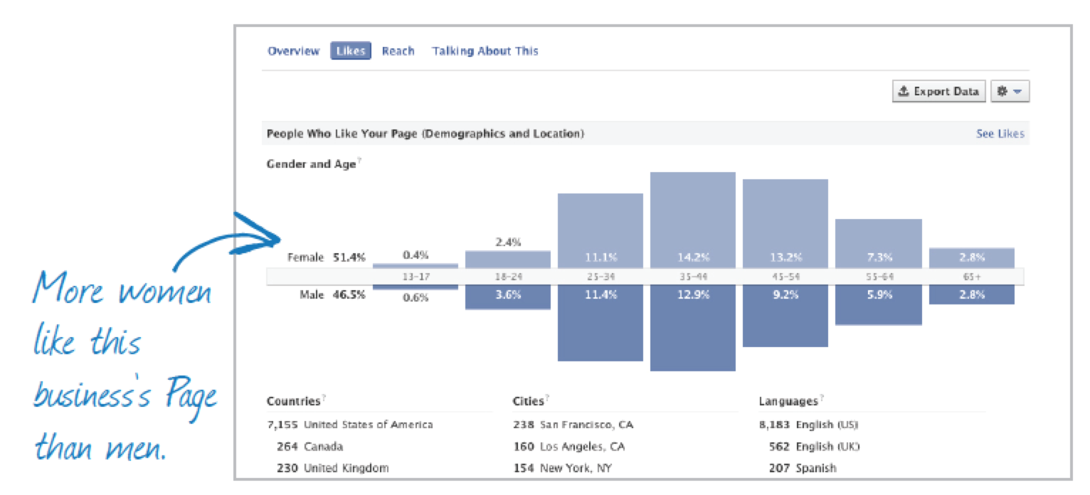Open the Reach tab
This screenshot has height=495, width=1090.
(398, 51)
